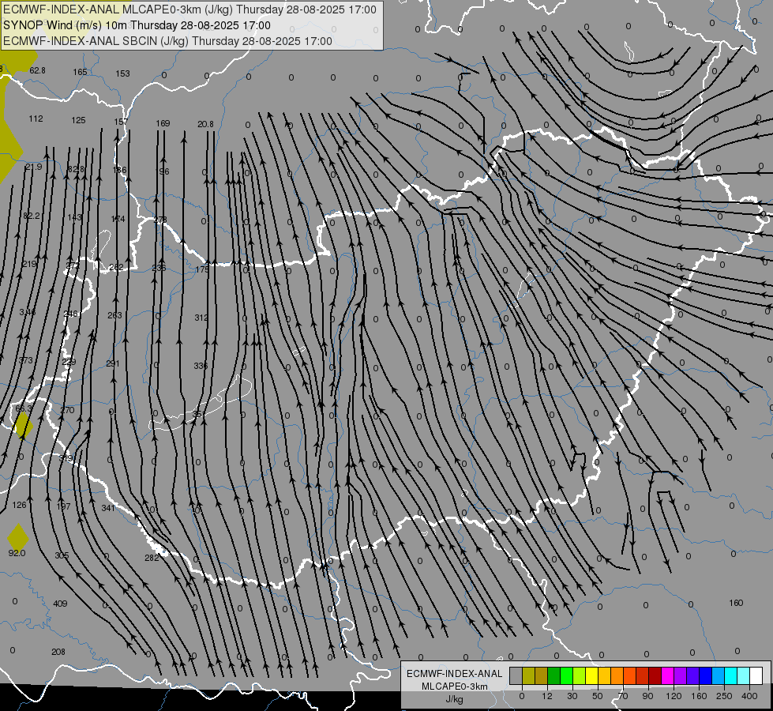The image size is (773, 711).
Task: Select the magenta legend swatch
Action: [x=667, y=675]
